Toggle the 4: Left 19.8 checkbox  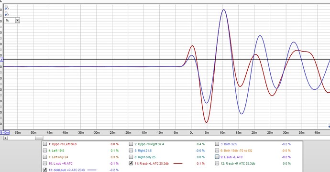click(45, 150)
